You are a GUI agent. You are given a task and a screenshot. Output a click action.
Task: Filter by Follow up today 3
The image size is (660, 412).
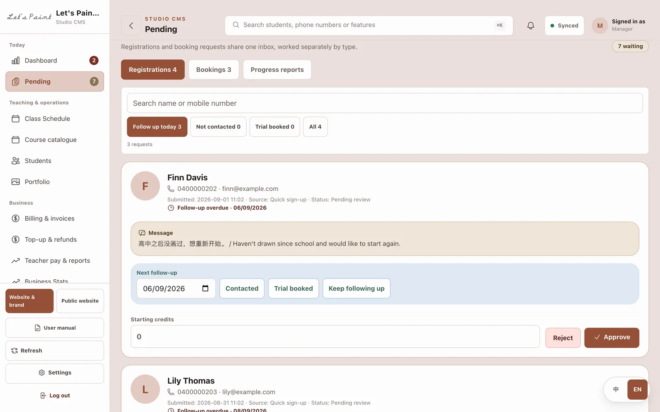pos(157,127)
